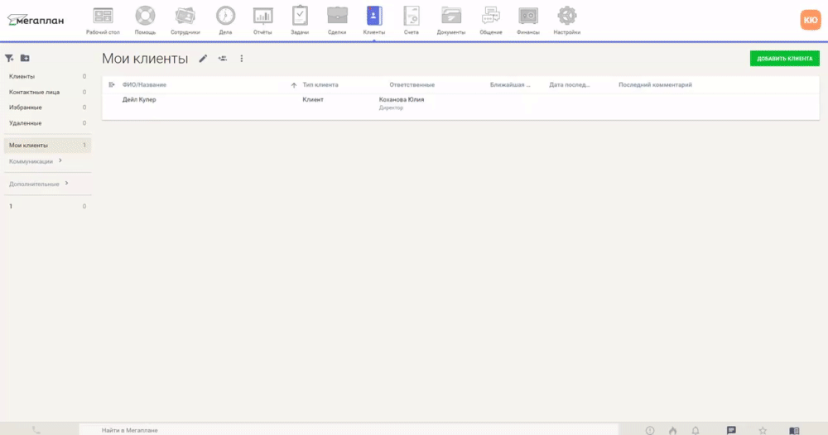Open the Сделки briefcase icon
The height and width of the screenshot is (435, 828).
pyautogui.click(x=337, y=16)
